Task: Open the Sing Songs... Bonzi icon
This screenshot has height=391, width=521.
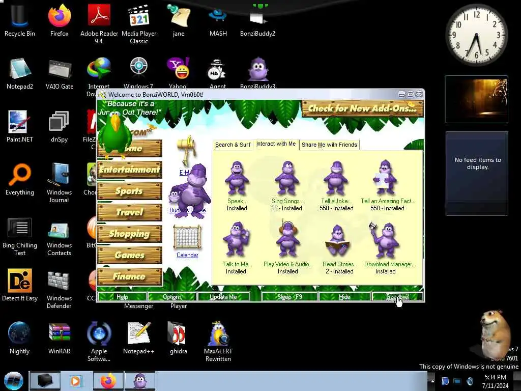Action: (x=287, y=178)
